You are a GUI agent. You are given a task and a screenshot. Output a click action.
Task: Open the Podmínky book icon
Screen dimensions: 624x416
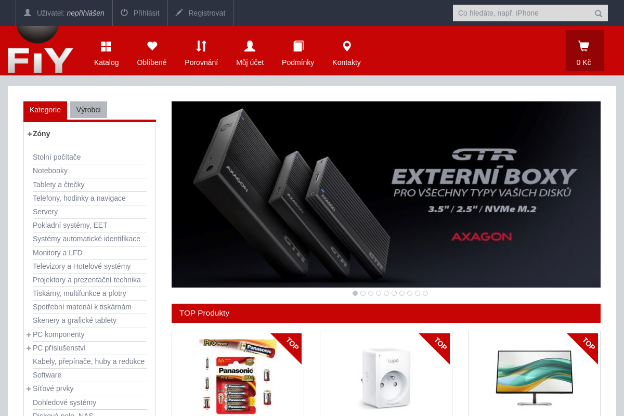click(298, 46)
